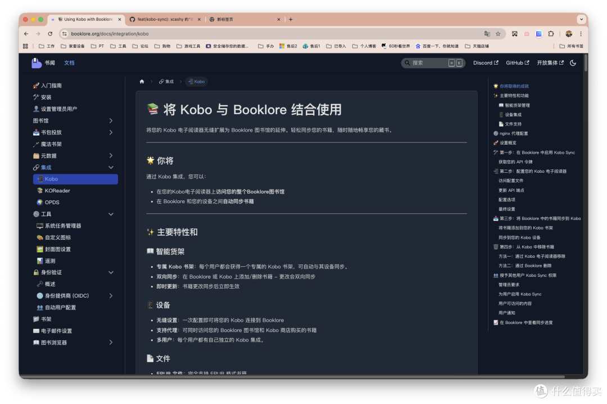Open the 开放集体 external link

coord(550,63)
